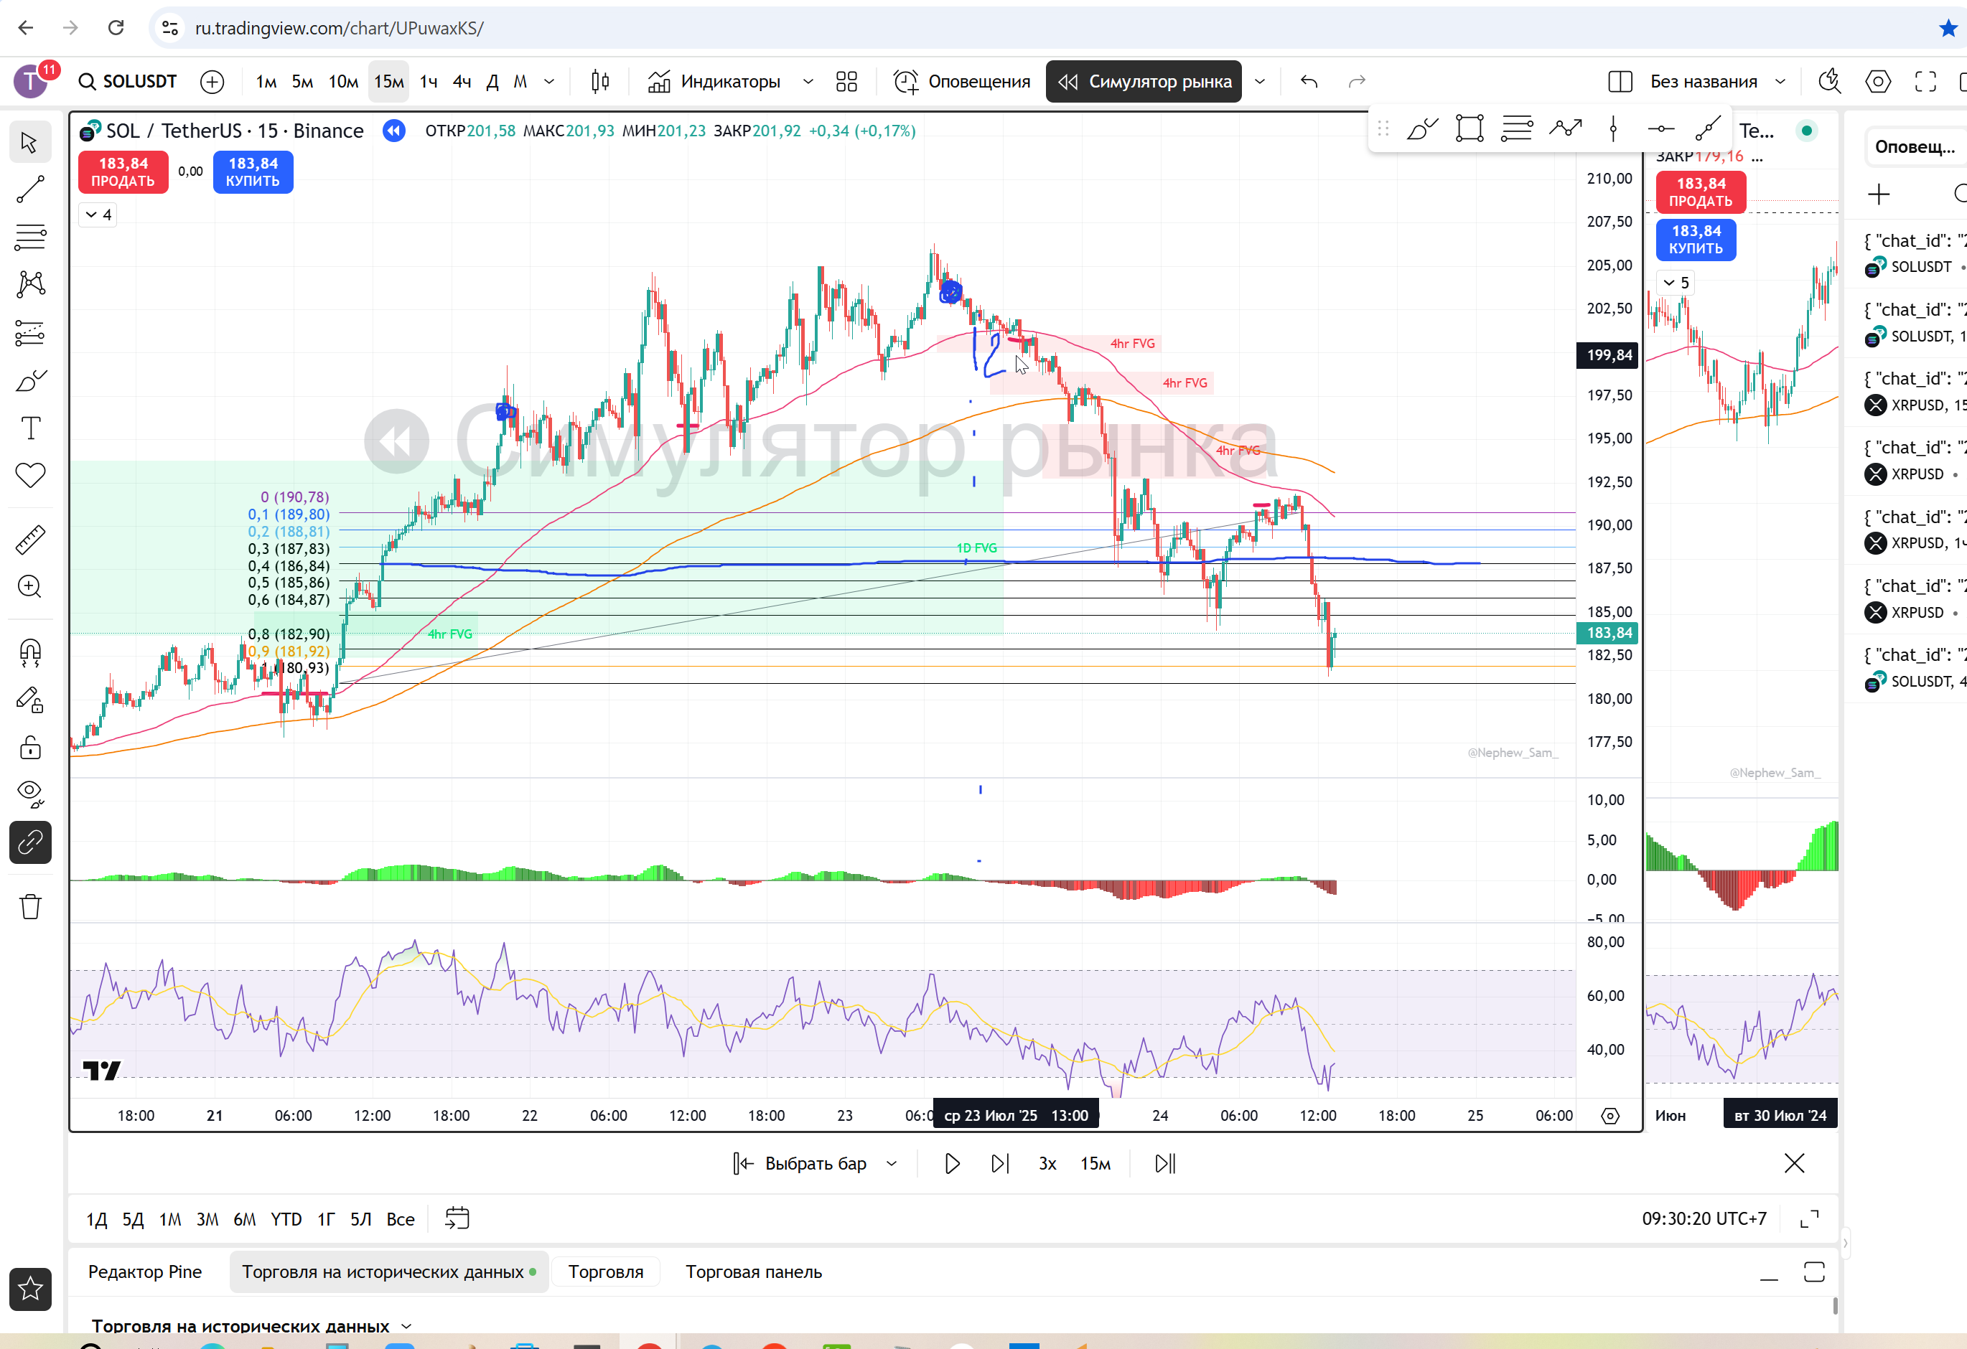This screenshot has height=1349, width=1967.
Task: Set date range to YTD
Action: [x=286, y=1220]
